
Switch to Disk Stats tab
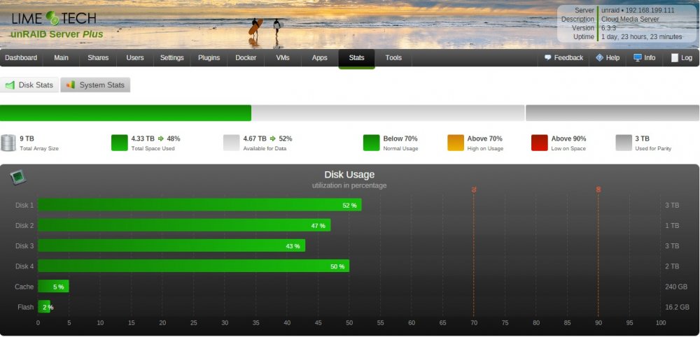29,85
